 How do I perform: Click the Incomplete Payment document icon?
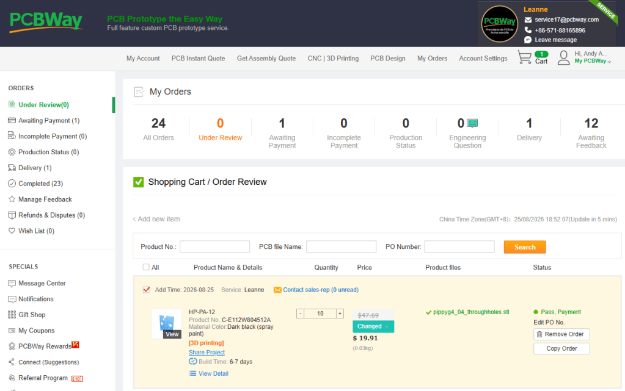[x=12, y=136]
